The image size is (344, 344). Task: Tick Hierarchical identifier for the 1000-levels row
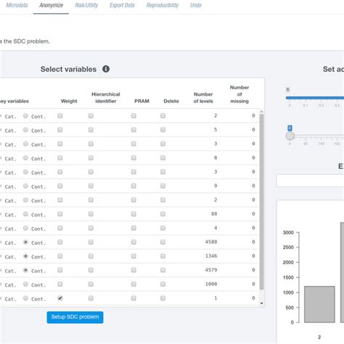click(x=91, y=284)
